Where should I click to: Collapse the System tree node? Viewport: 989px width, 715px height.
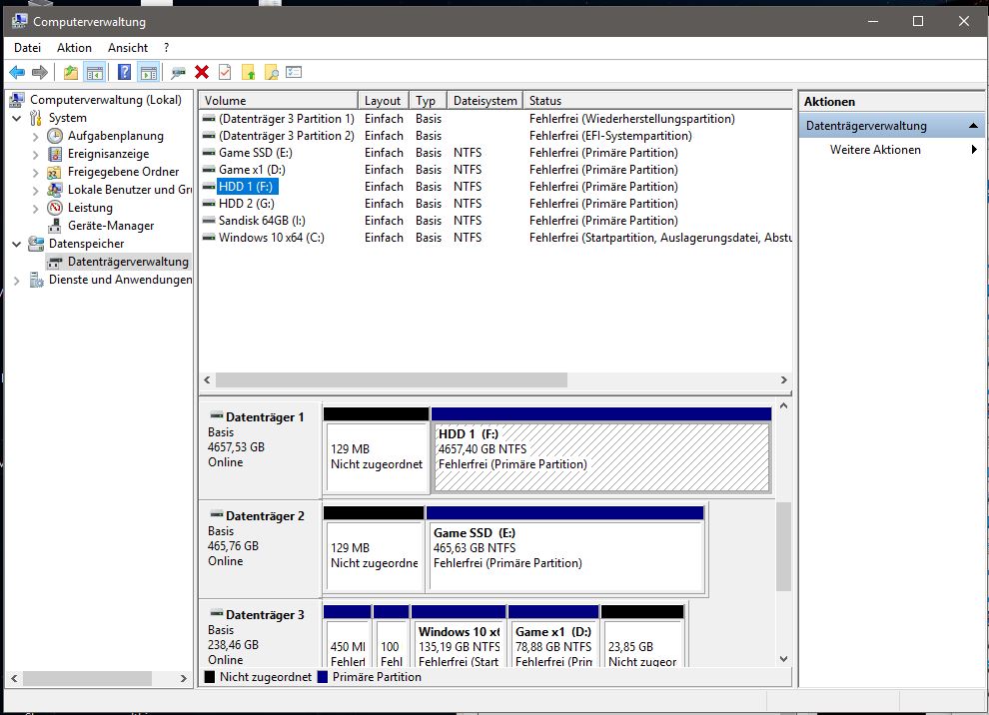point(17,118)
